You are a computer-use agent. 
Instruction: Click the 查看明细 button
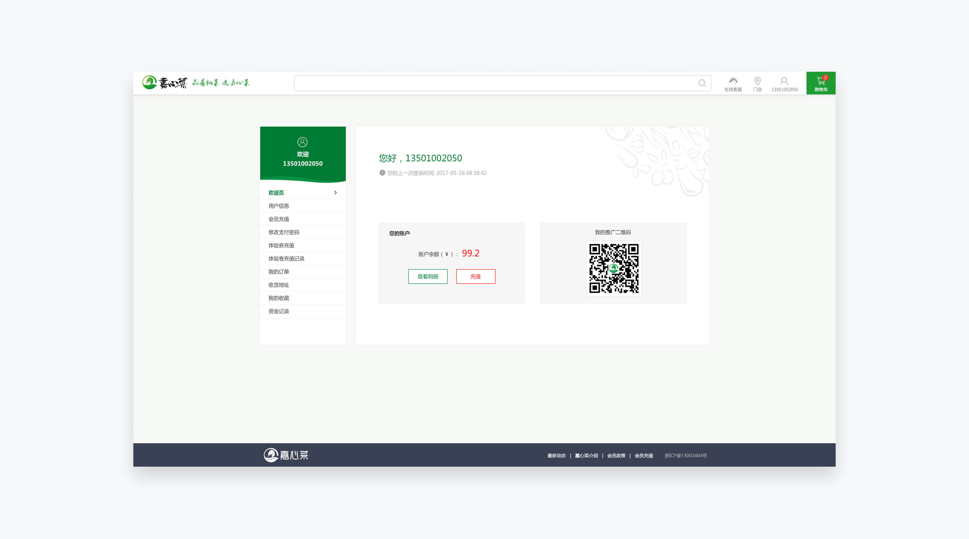coord(428,277)
